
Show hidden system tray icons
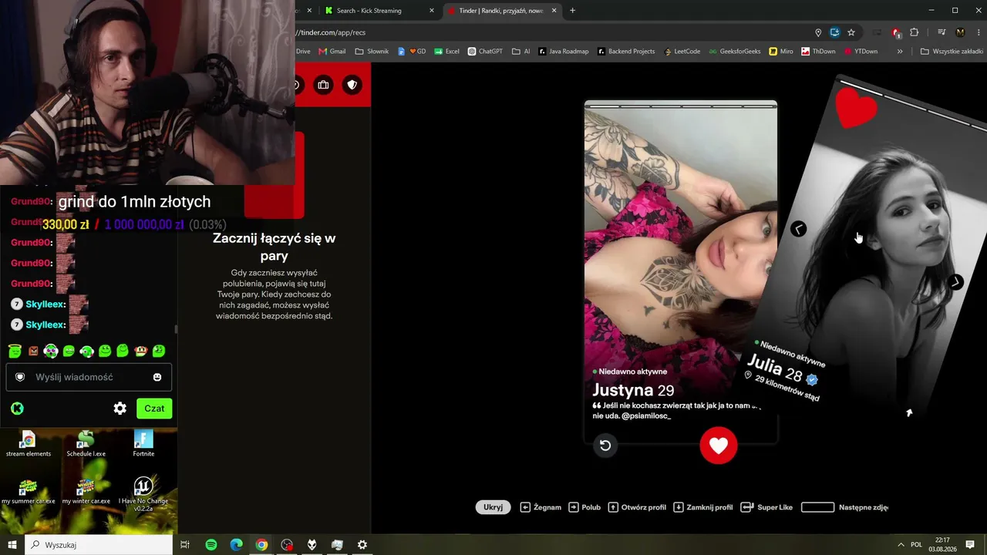click(x=901, y=545)
